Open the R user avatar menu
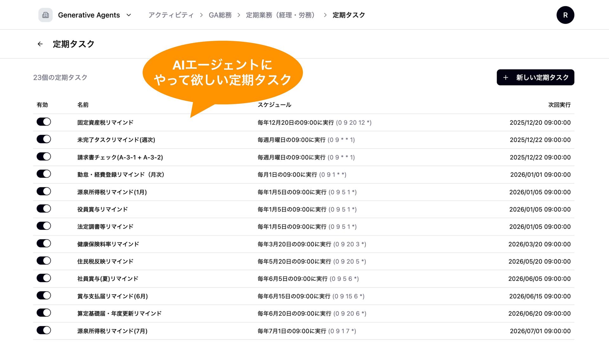609x342 pixels. point(565,15)
